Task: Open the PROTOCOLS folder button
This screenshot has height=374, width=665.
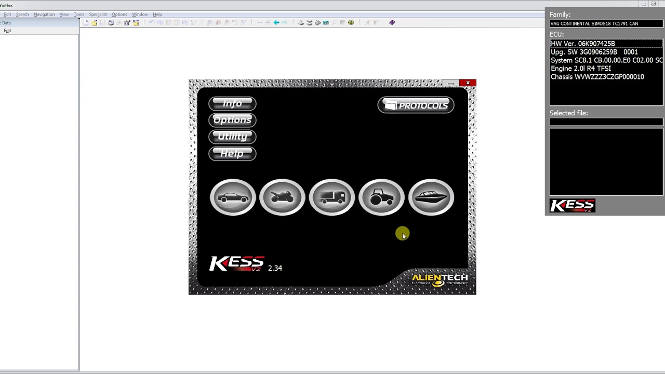Action: click(x=416, y=105)
